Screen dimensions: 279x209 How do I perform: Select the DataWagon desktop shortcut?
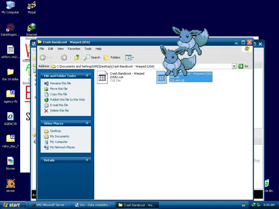10,29
